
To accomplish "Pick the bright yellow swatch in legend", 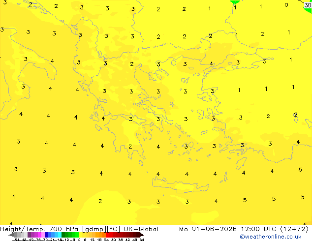I will [81, 235].
